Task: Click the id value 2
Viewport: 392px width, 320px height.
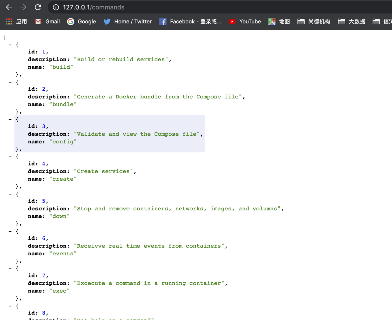Action: [x=44, y=89]
